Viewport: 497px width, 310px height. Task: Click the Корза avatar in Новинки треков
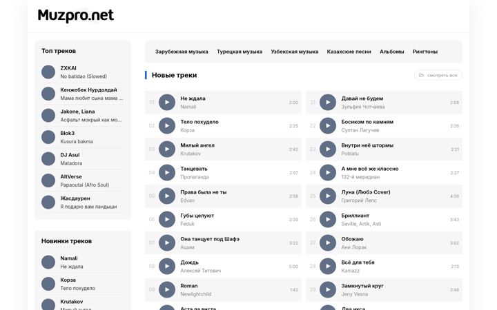point(48,284)
